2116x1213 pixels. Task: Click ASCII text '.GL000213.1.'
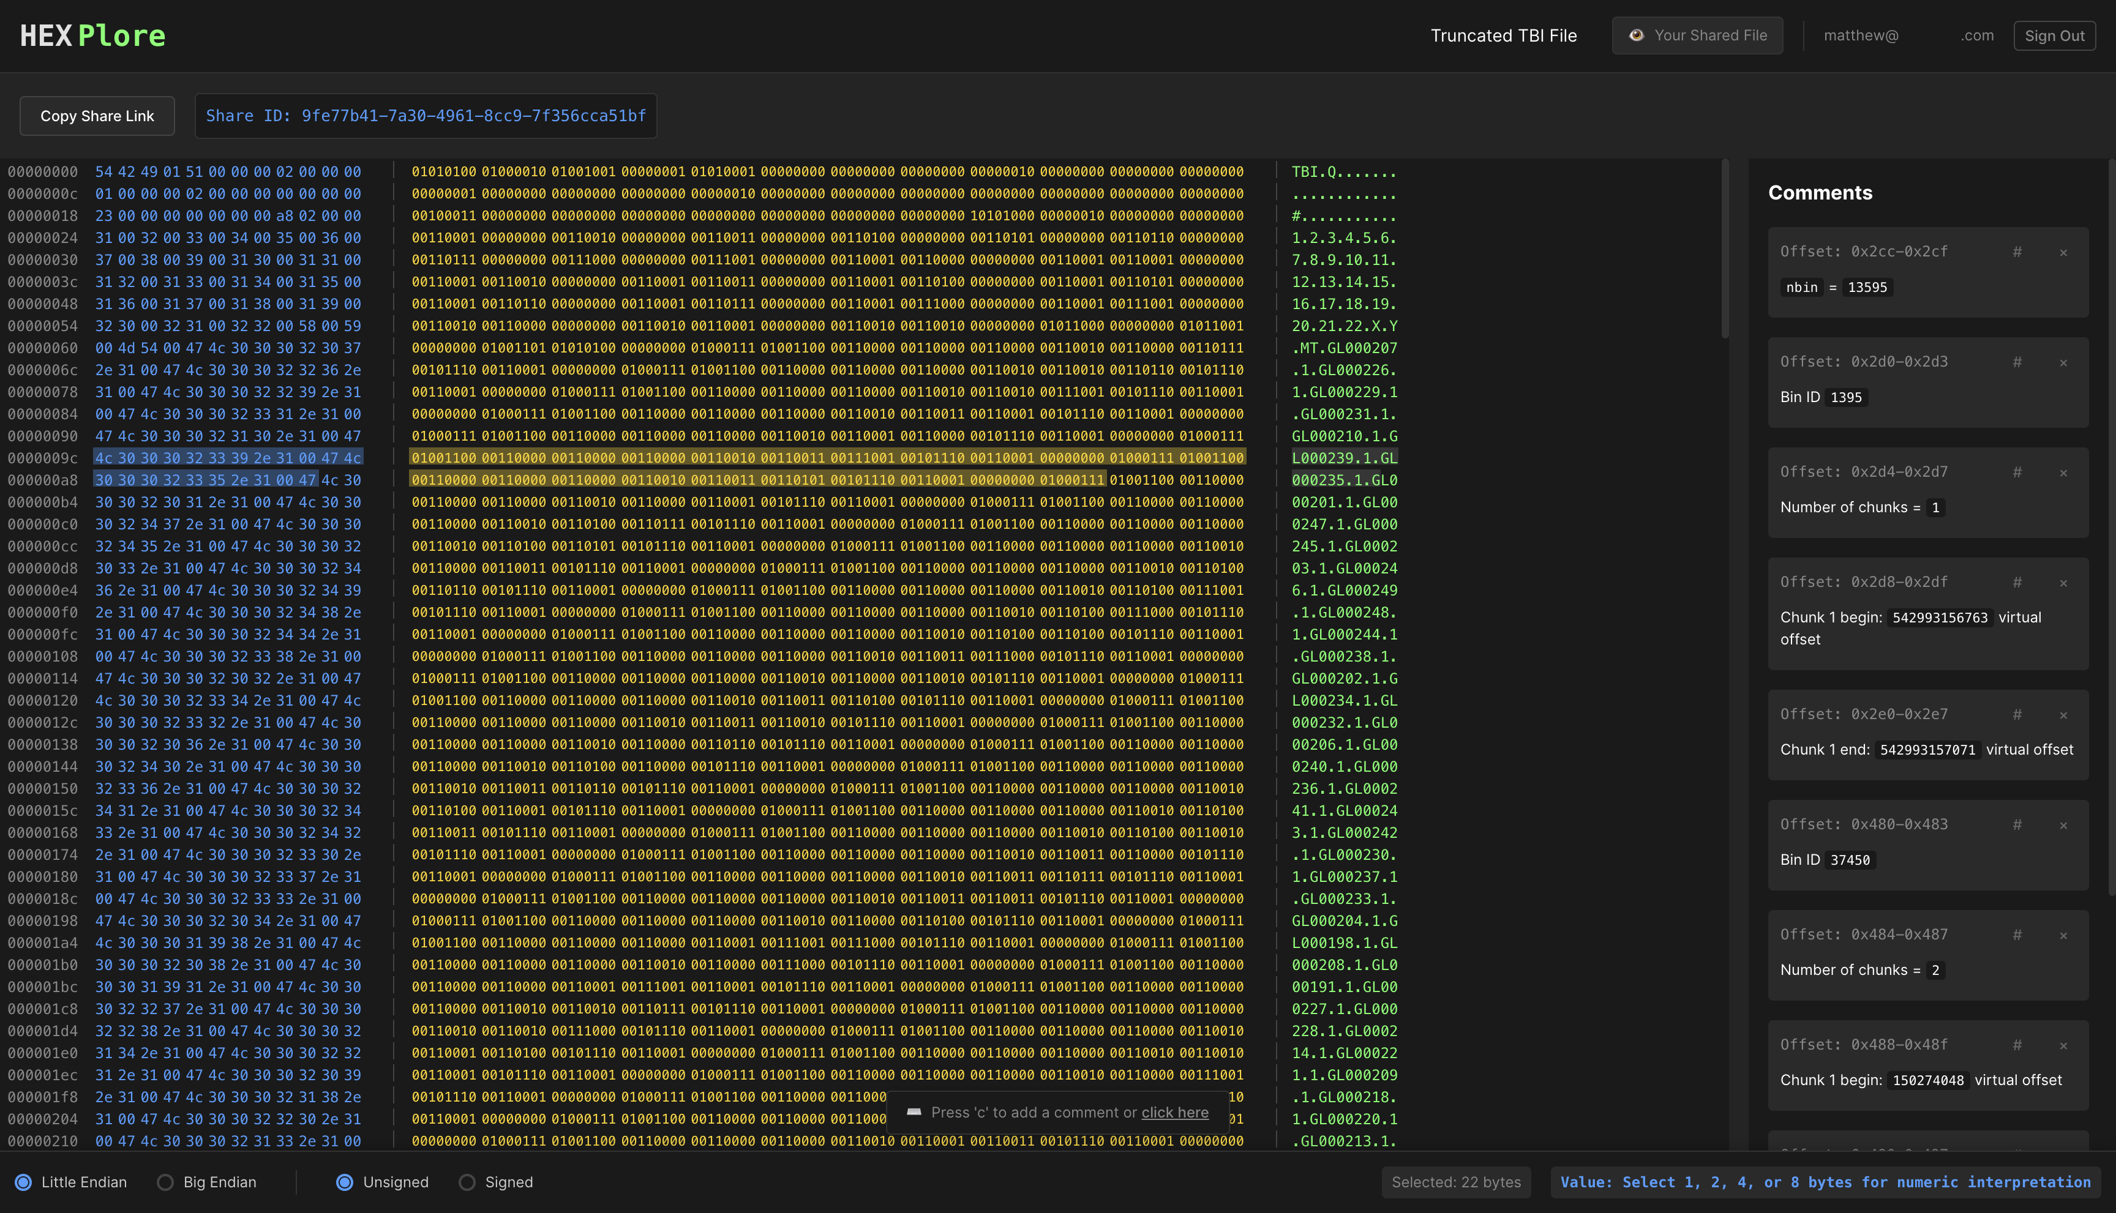[x=1345, y=1141]
